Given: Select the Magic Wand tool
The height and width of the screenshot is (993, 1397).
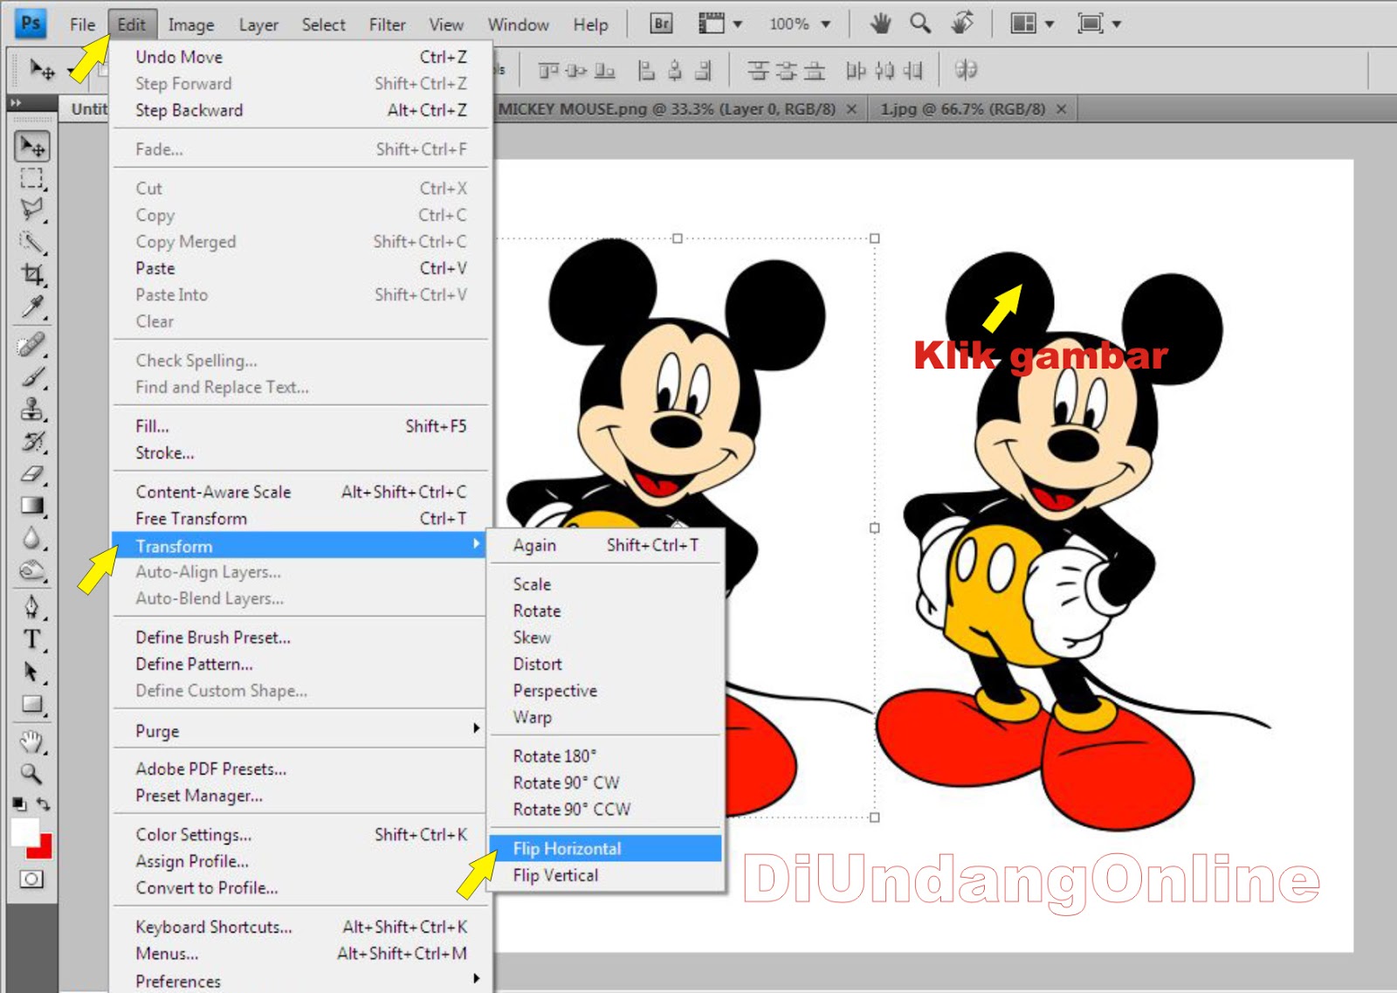Looking at the screenshot, I should click(x=32, y=242).
